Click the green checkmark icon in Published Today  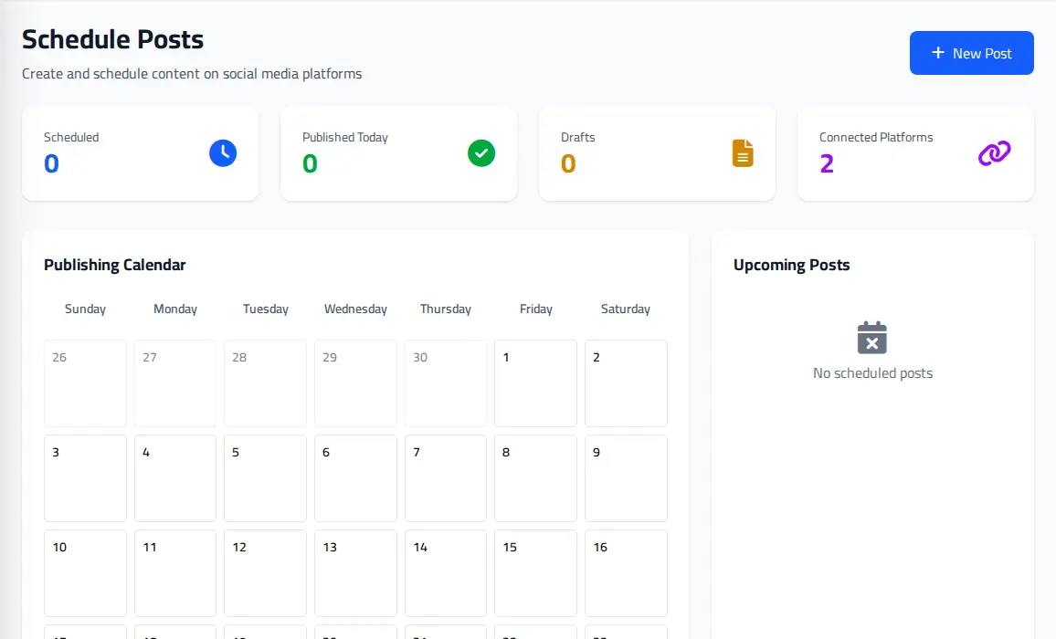tap(481, 152)
